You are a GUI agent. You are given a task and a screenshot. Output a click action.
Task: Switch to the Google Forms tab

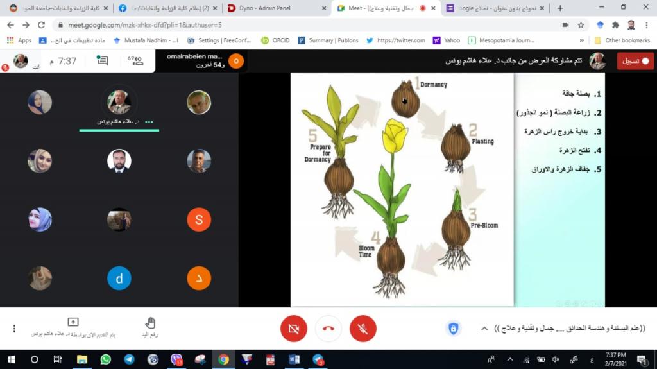(497, 8)
